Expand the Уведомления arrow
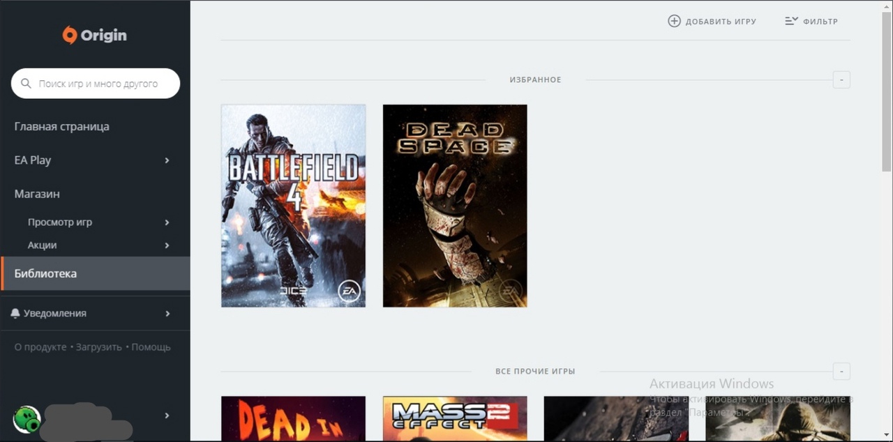893x442 pixels. click(167, 314)
